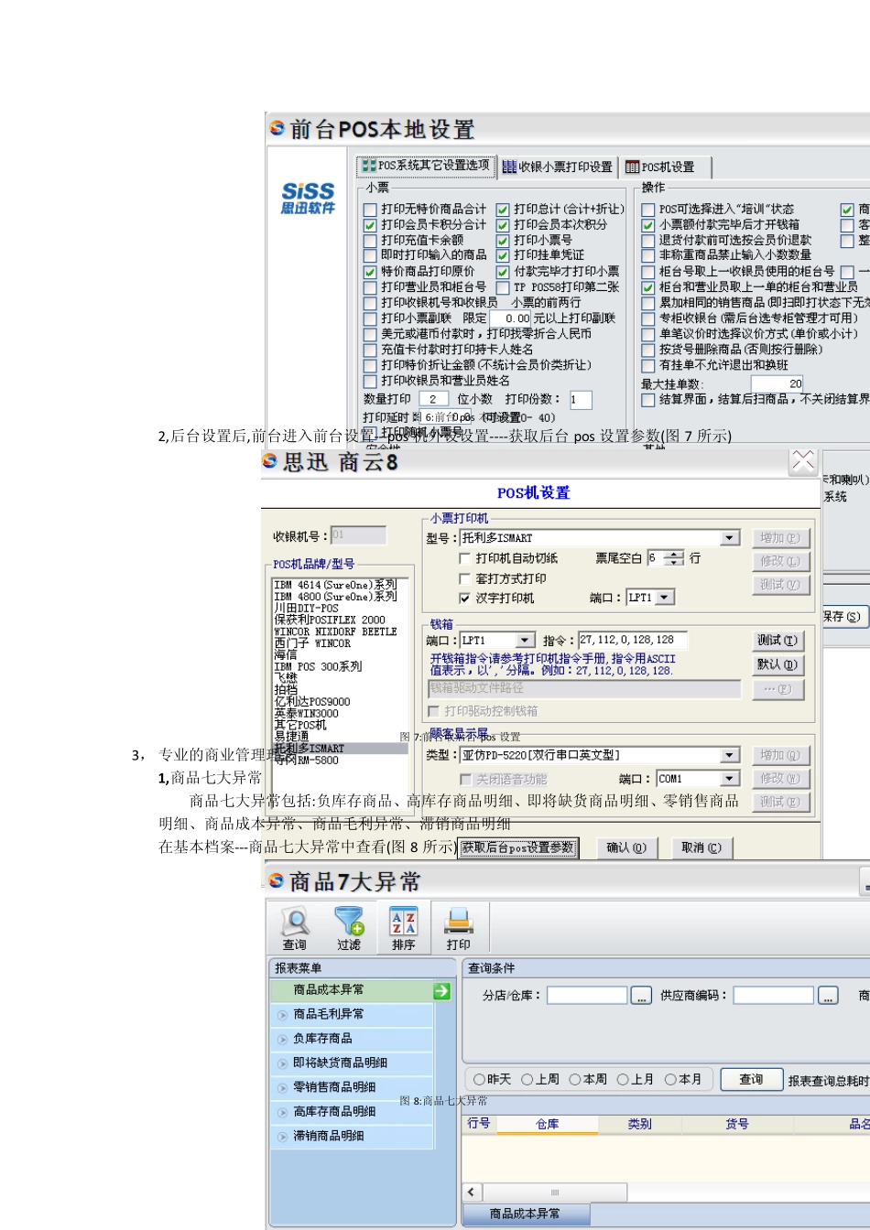The height and width of the screenshot is (1230, 870).
Task: Open printer 端口 LPT1 dropdown
Action: tap(666, 598)
